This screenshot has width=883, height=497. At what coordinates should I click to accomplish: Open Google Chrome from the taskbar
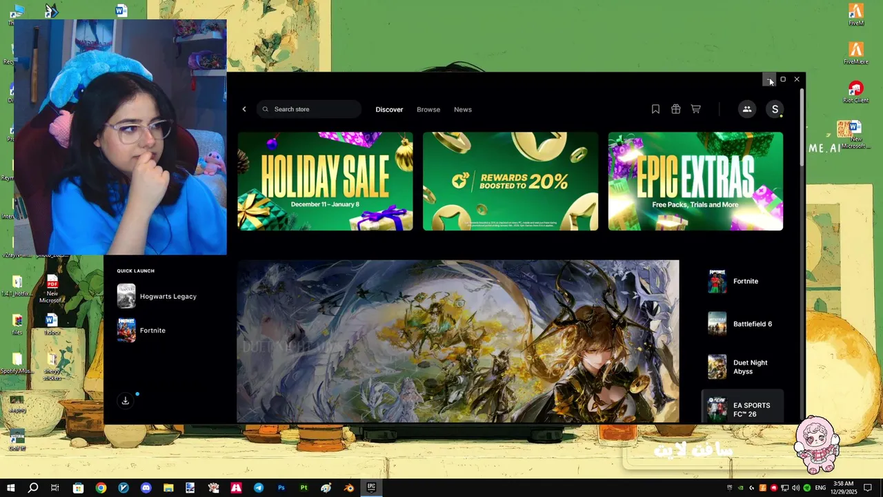[x=101, y=487]
